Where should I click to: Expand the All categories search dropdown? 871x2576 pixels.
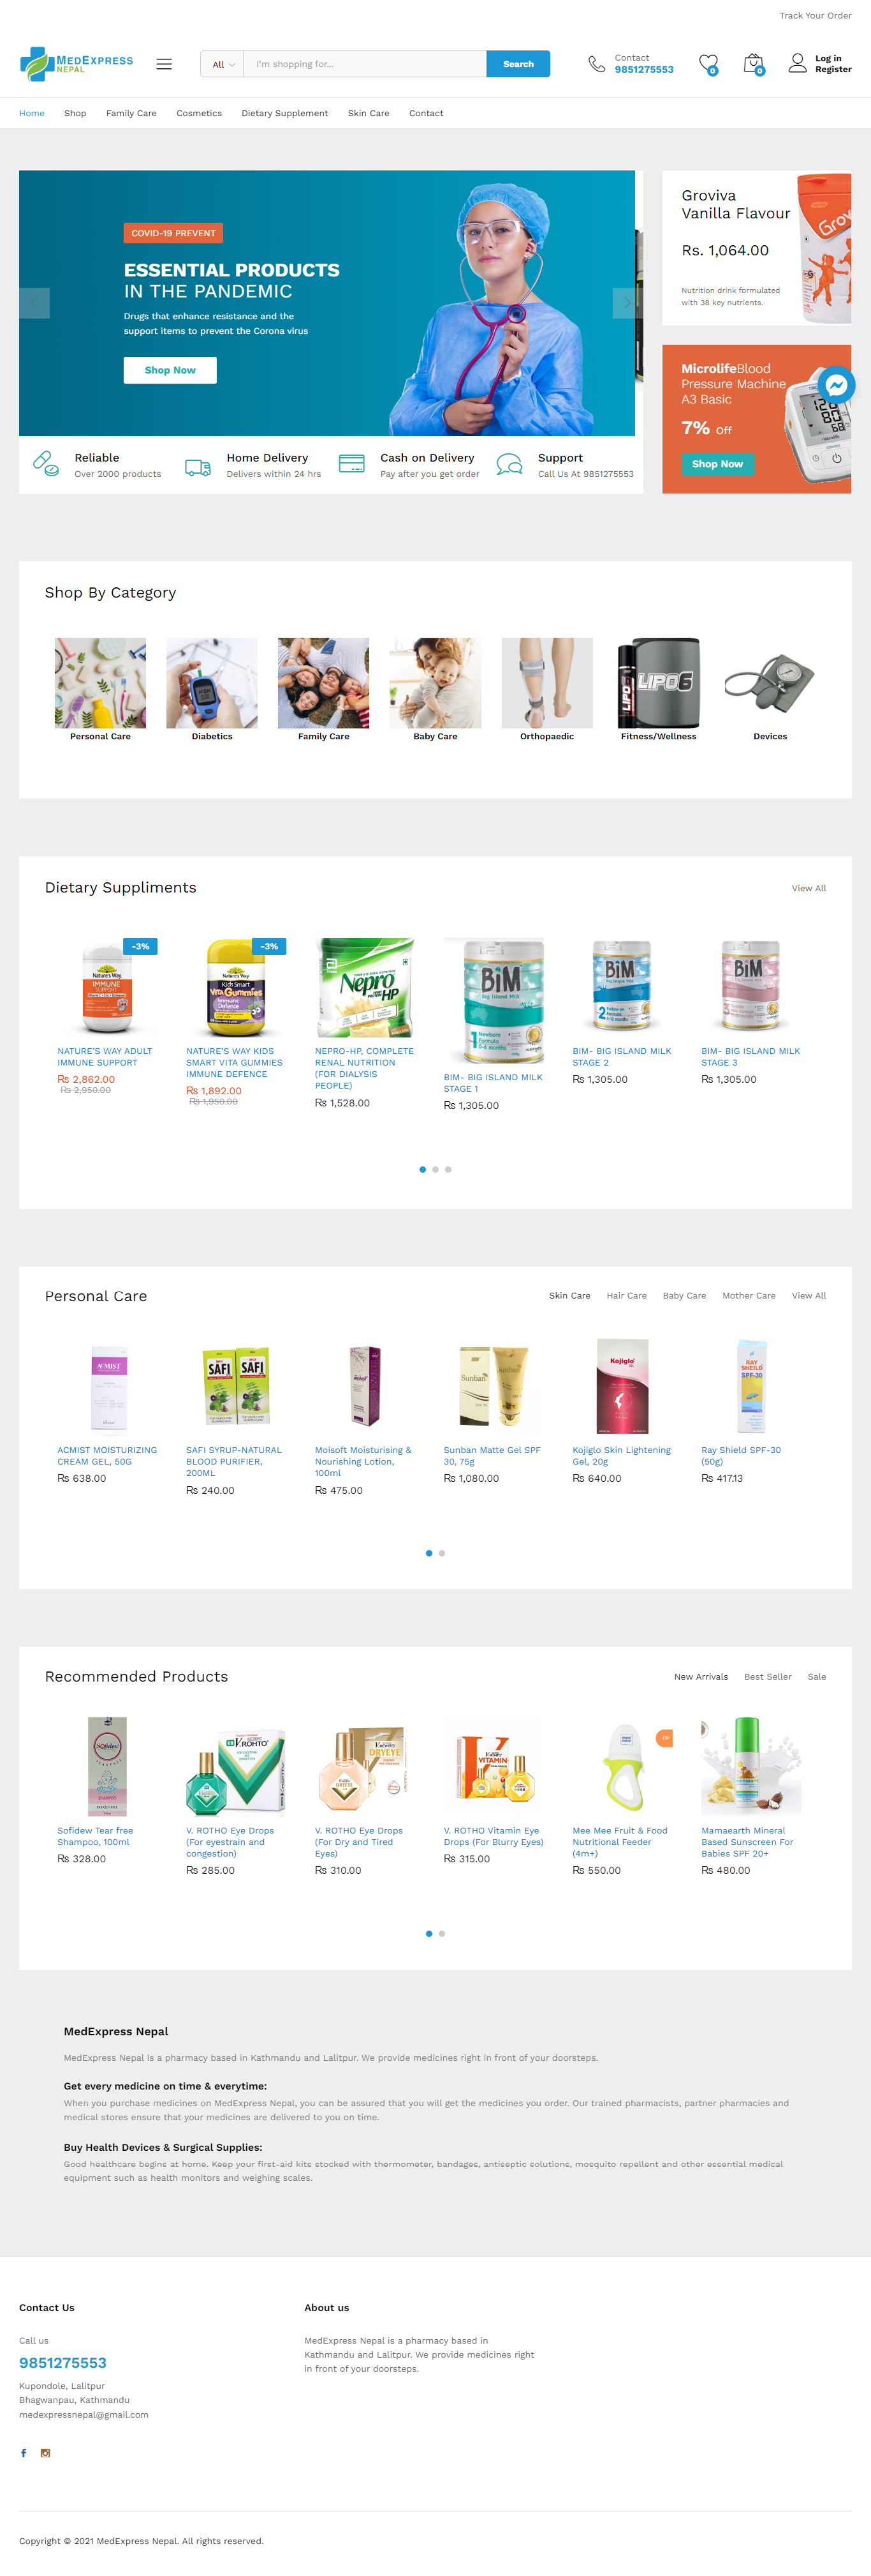tap(222, 64)
